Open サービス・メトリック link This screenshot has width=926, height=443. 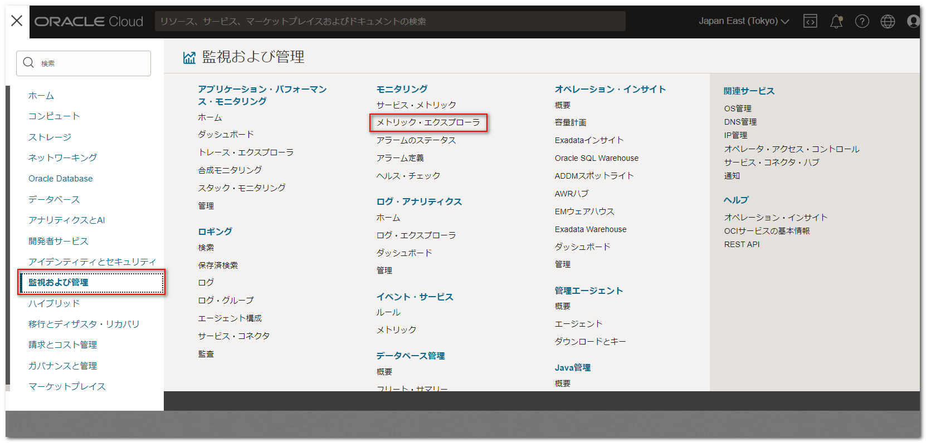coord(416,105)
